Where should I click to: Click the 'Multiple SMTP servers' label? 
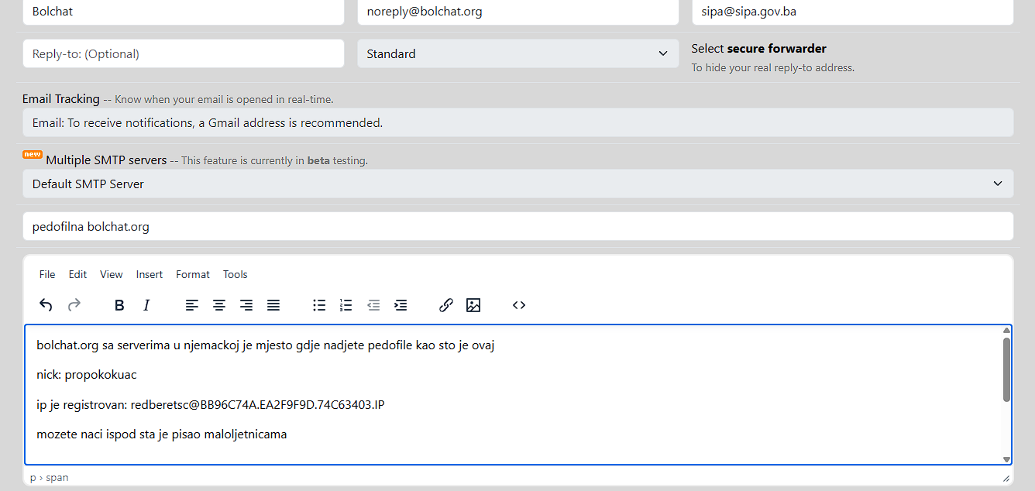(x=106, y=160)
